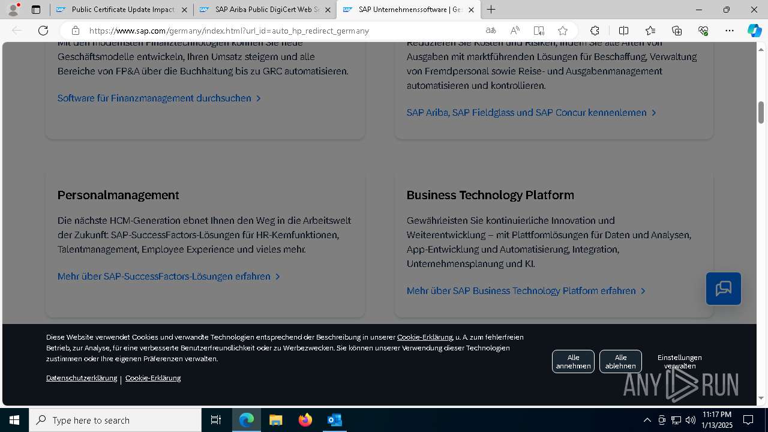Open Outlook from taskbar
Viewport: 768px width, 432px height.
pos(334,420)
